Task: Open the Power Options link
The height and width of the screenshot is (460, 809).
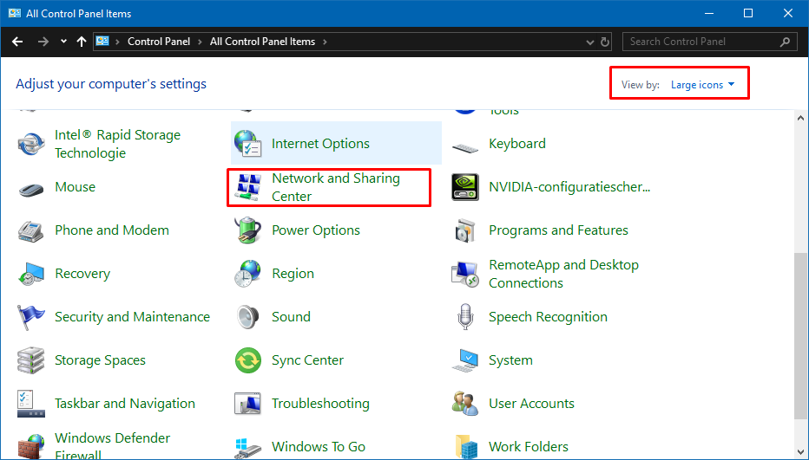Action: pos(316,230)
